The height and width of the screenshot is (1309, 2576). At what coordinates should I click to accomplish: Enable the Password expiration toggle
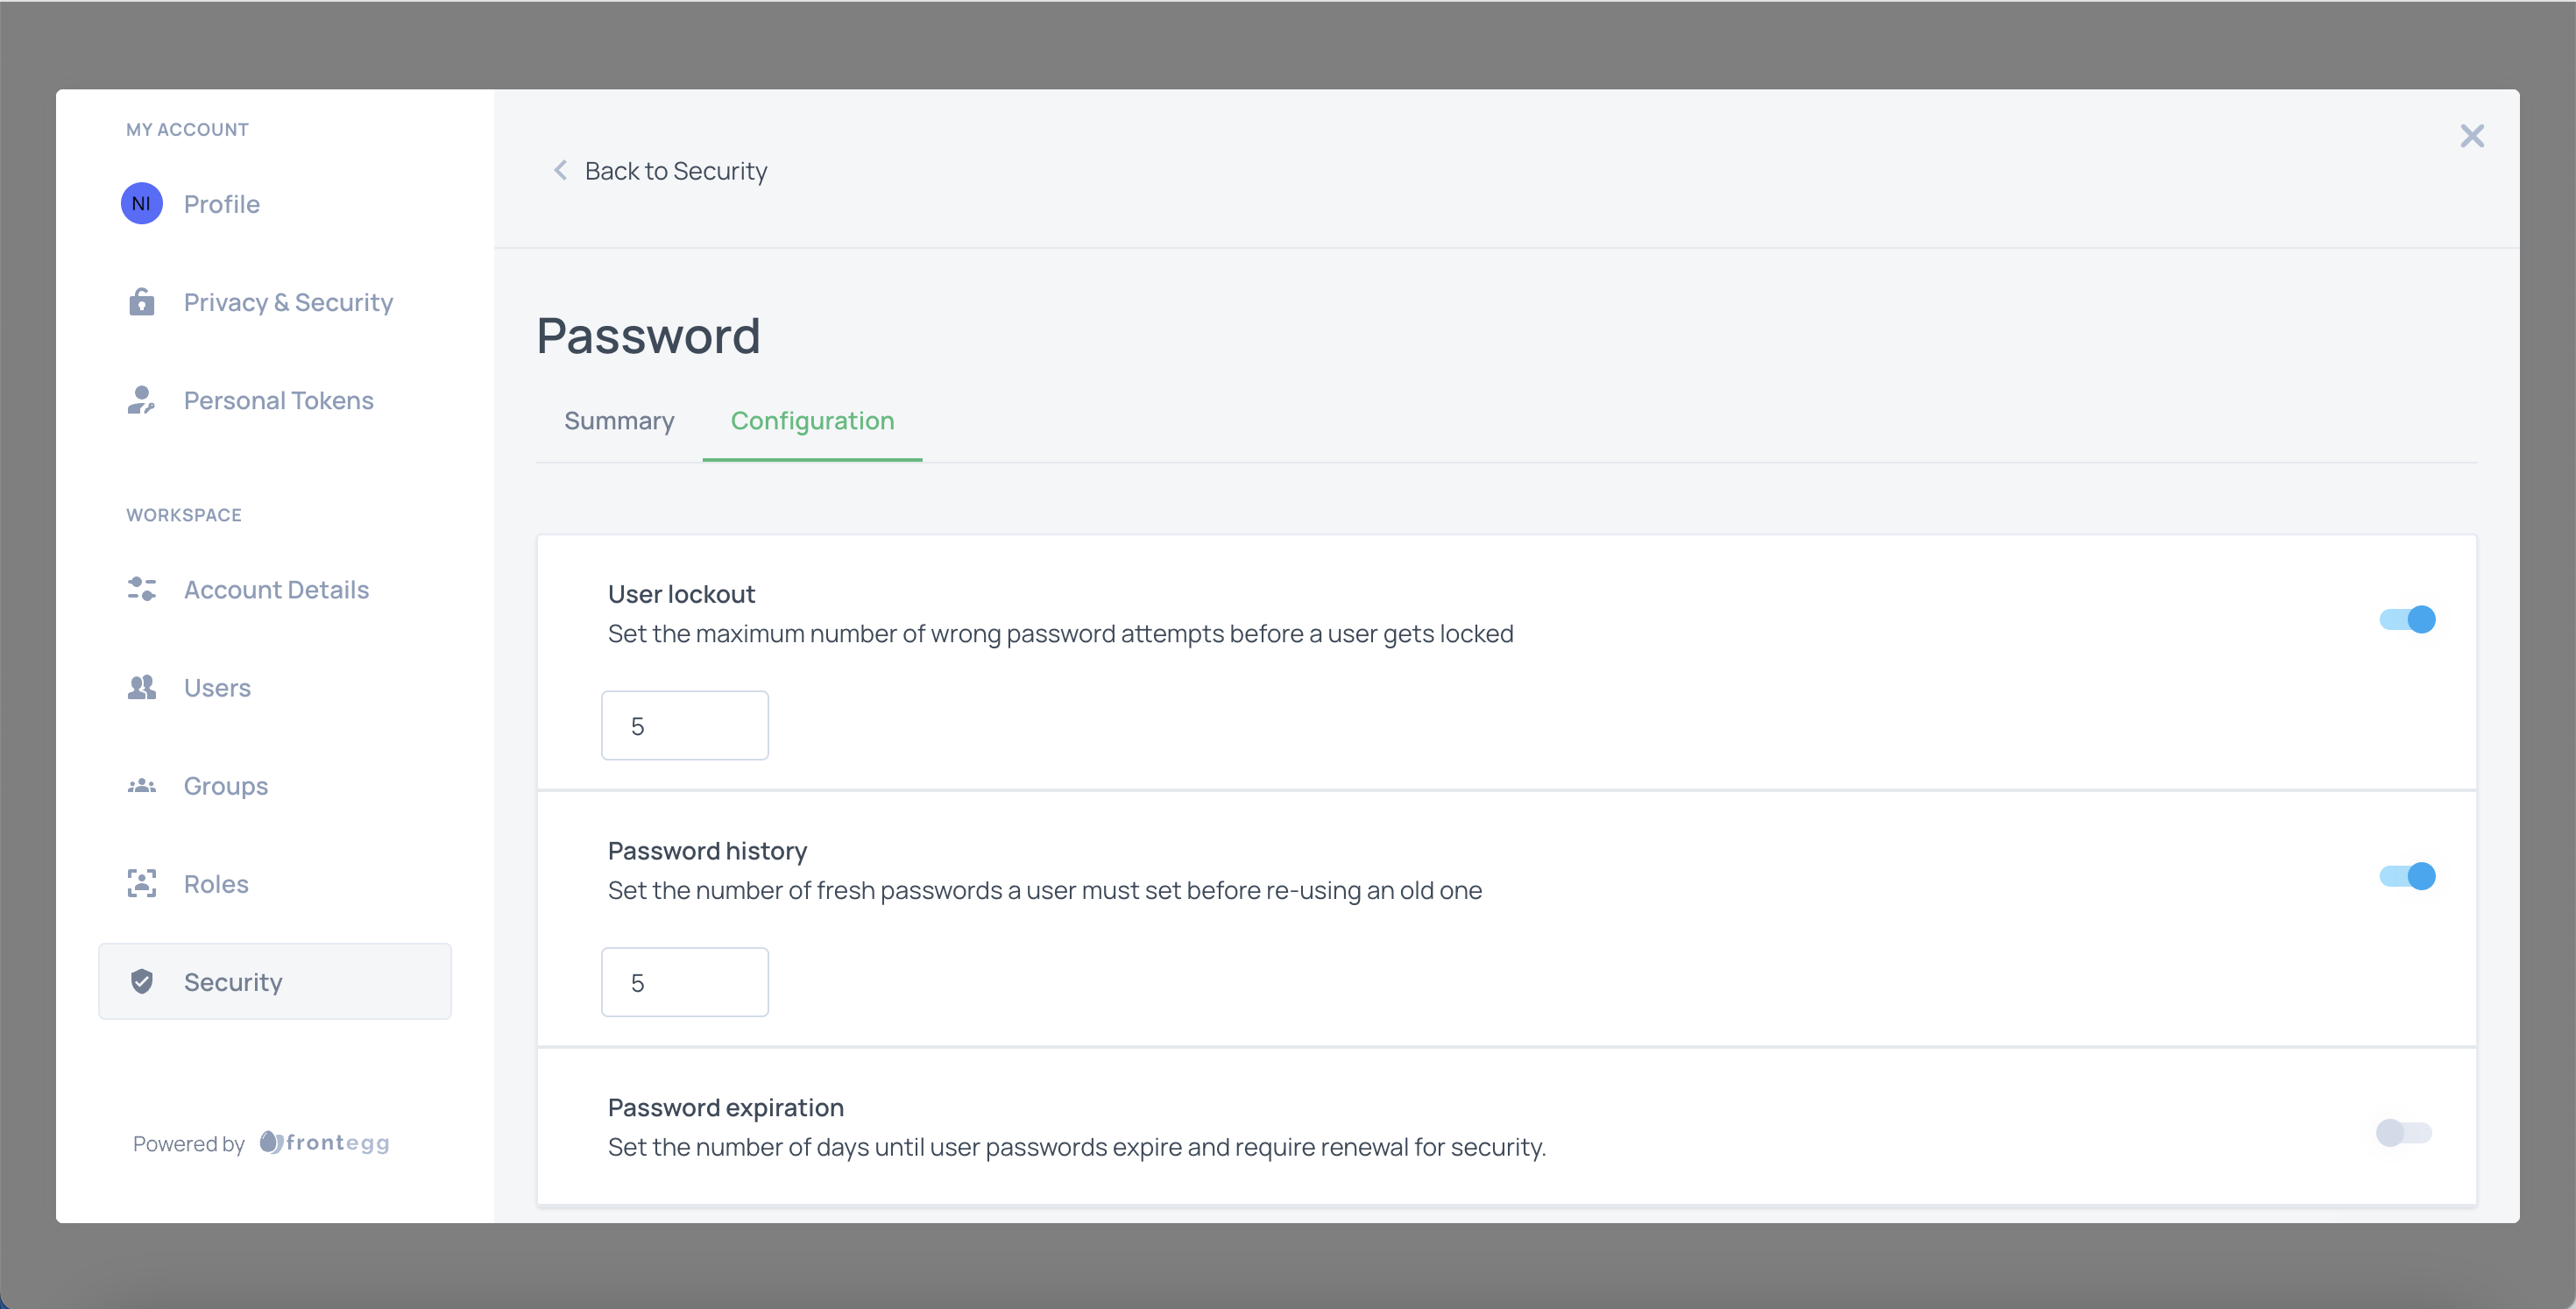coord(2404,1132)
